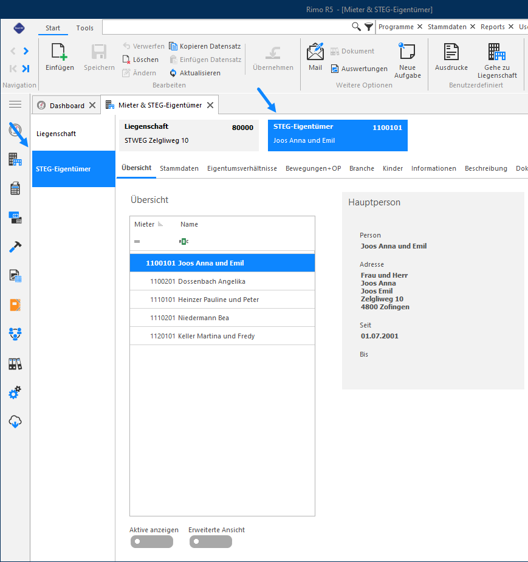528x562 pixels.
Task: Select Liegenschaft in left panel
Action: click(74, 134)
